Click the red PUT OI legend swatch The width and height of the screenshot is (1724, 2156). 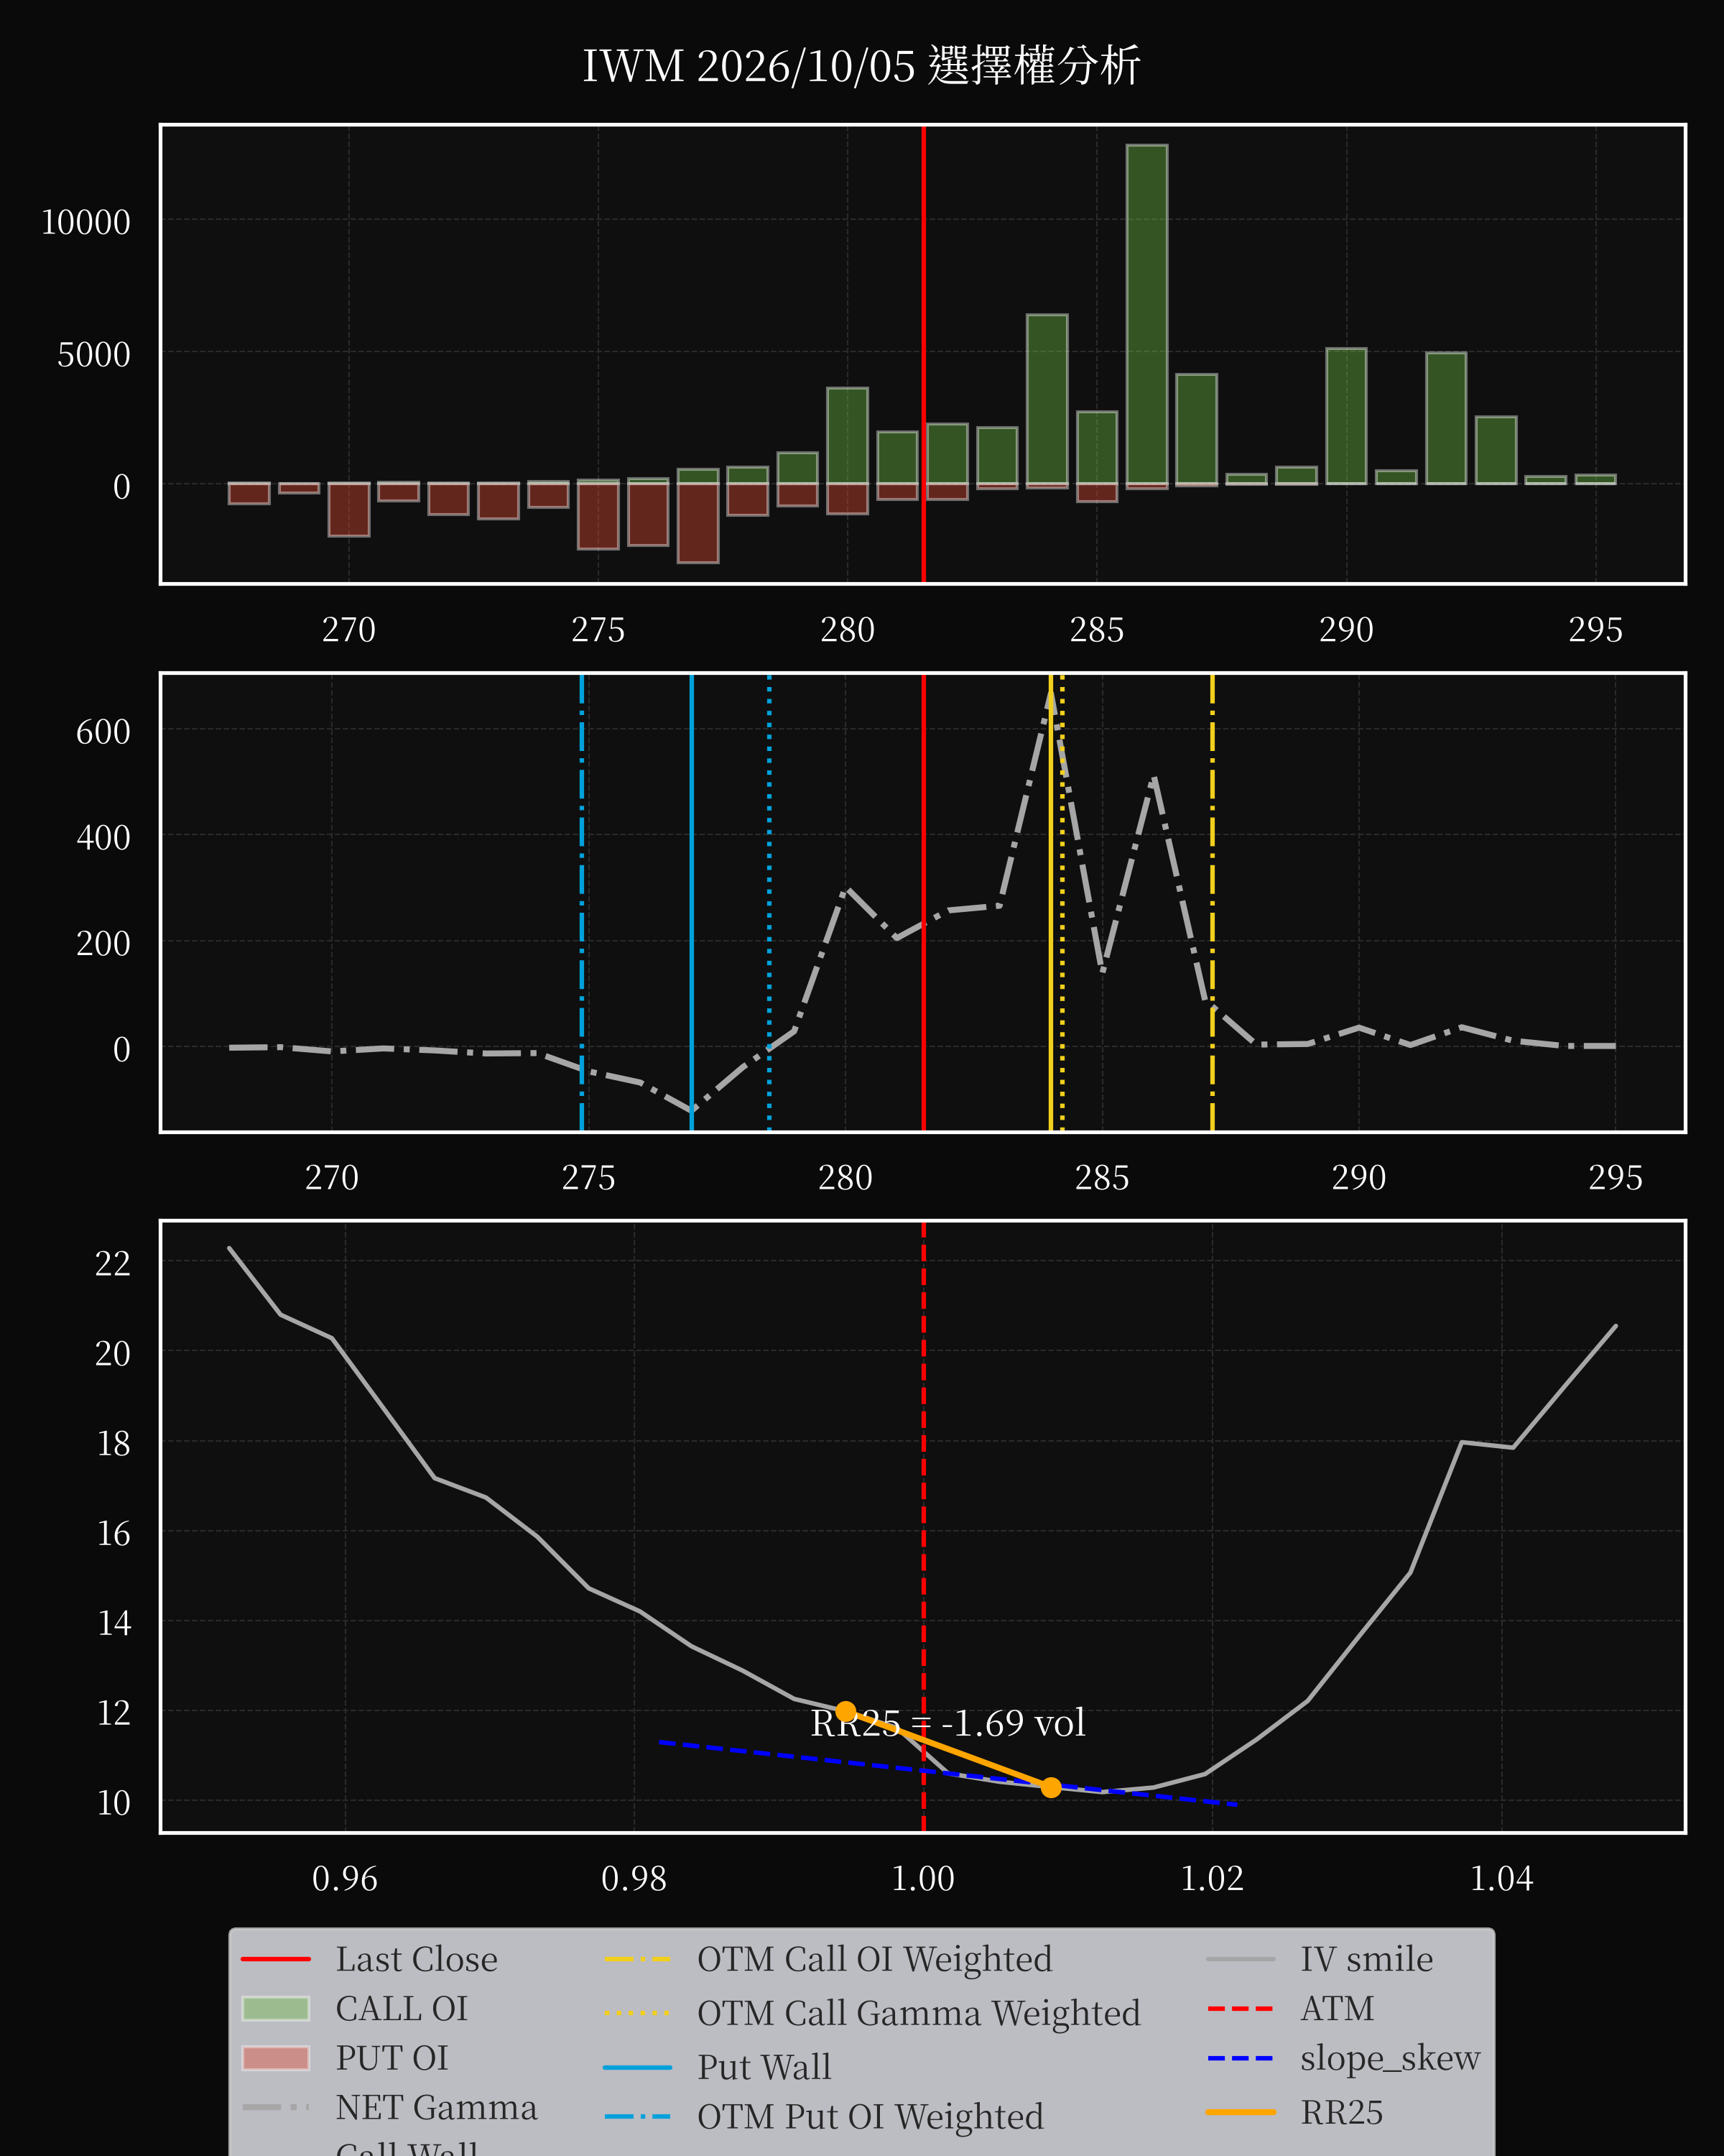tap(276, 2058)
